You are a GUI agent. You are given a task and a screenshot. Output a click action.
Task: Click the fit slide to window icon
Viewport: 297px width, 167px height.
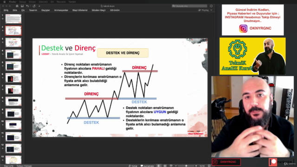209,166
